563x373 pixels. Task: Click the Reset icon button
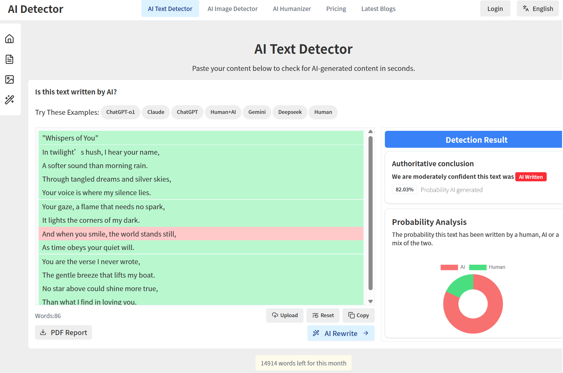315,315
